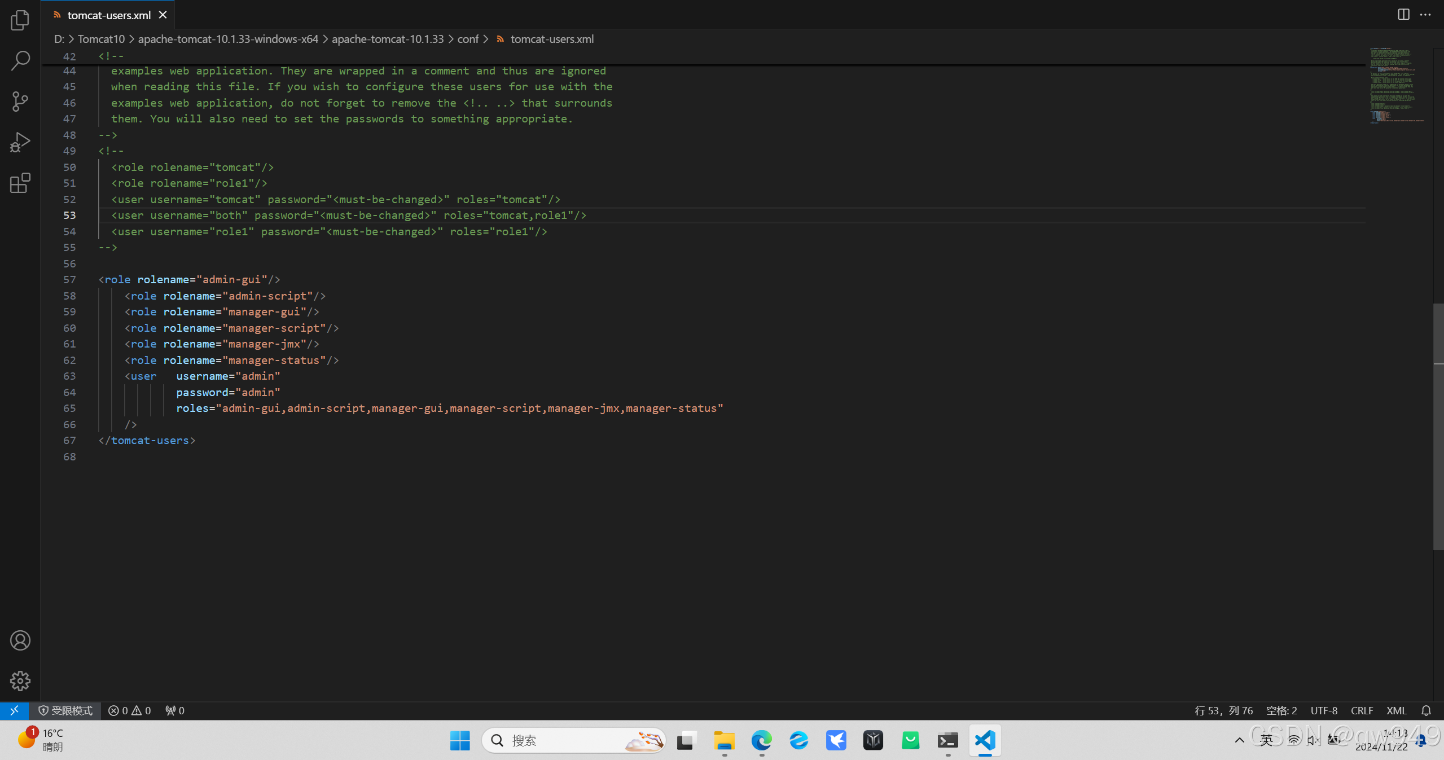The height and width of the screenshot is (760, 1444).
Task: Open the Manage gear settings
Action: tap(20, 681)
